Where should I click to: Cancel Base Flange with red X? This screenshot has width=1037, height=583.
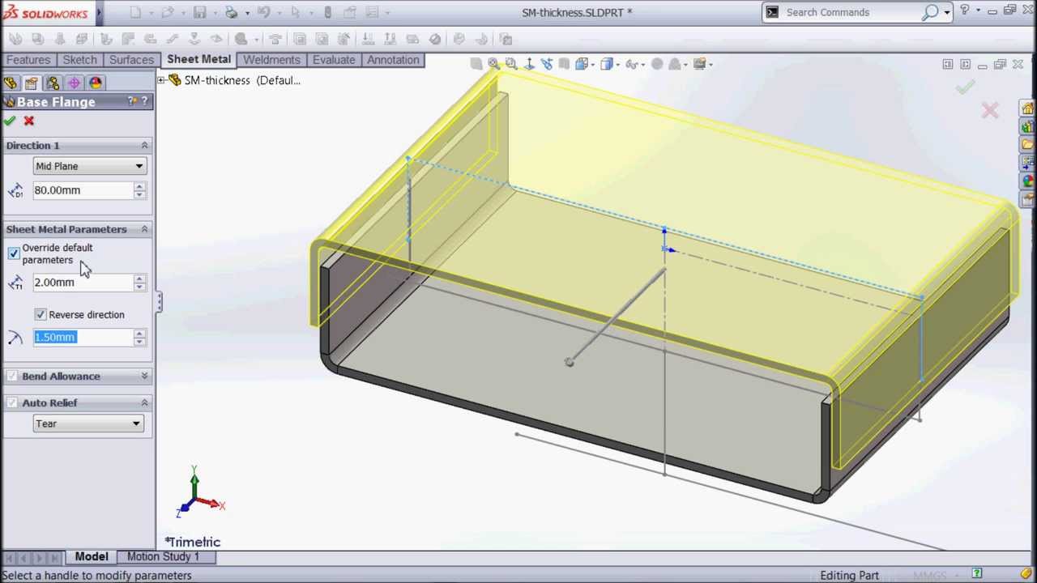tap(29, 121)
